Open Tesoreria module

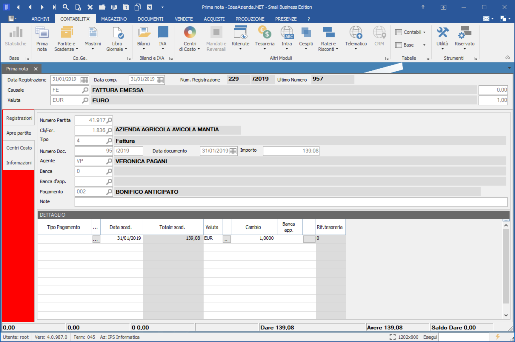pyautogui.click(x=265, y=38)
